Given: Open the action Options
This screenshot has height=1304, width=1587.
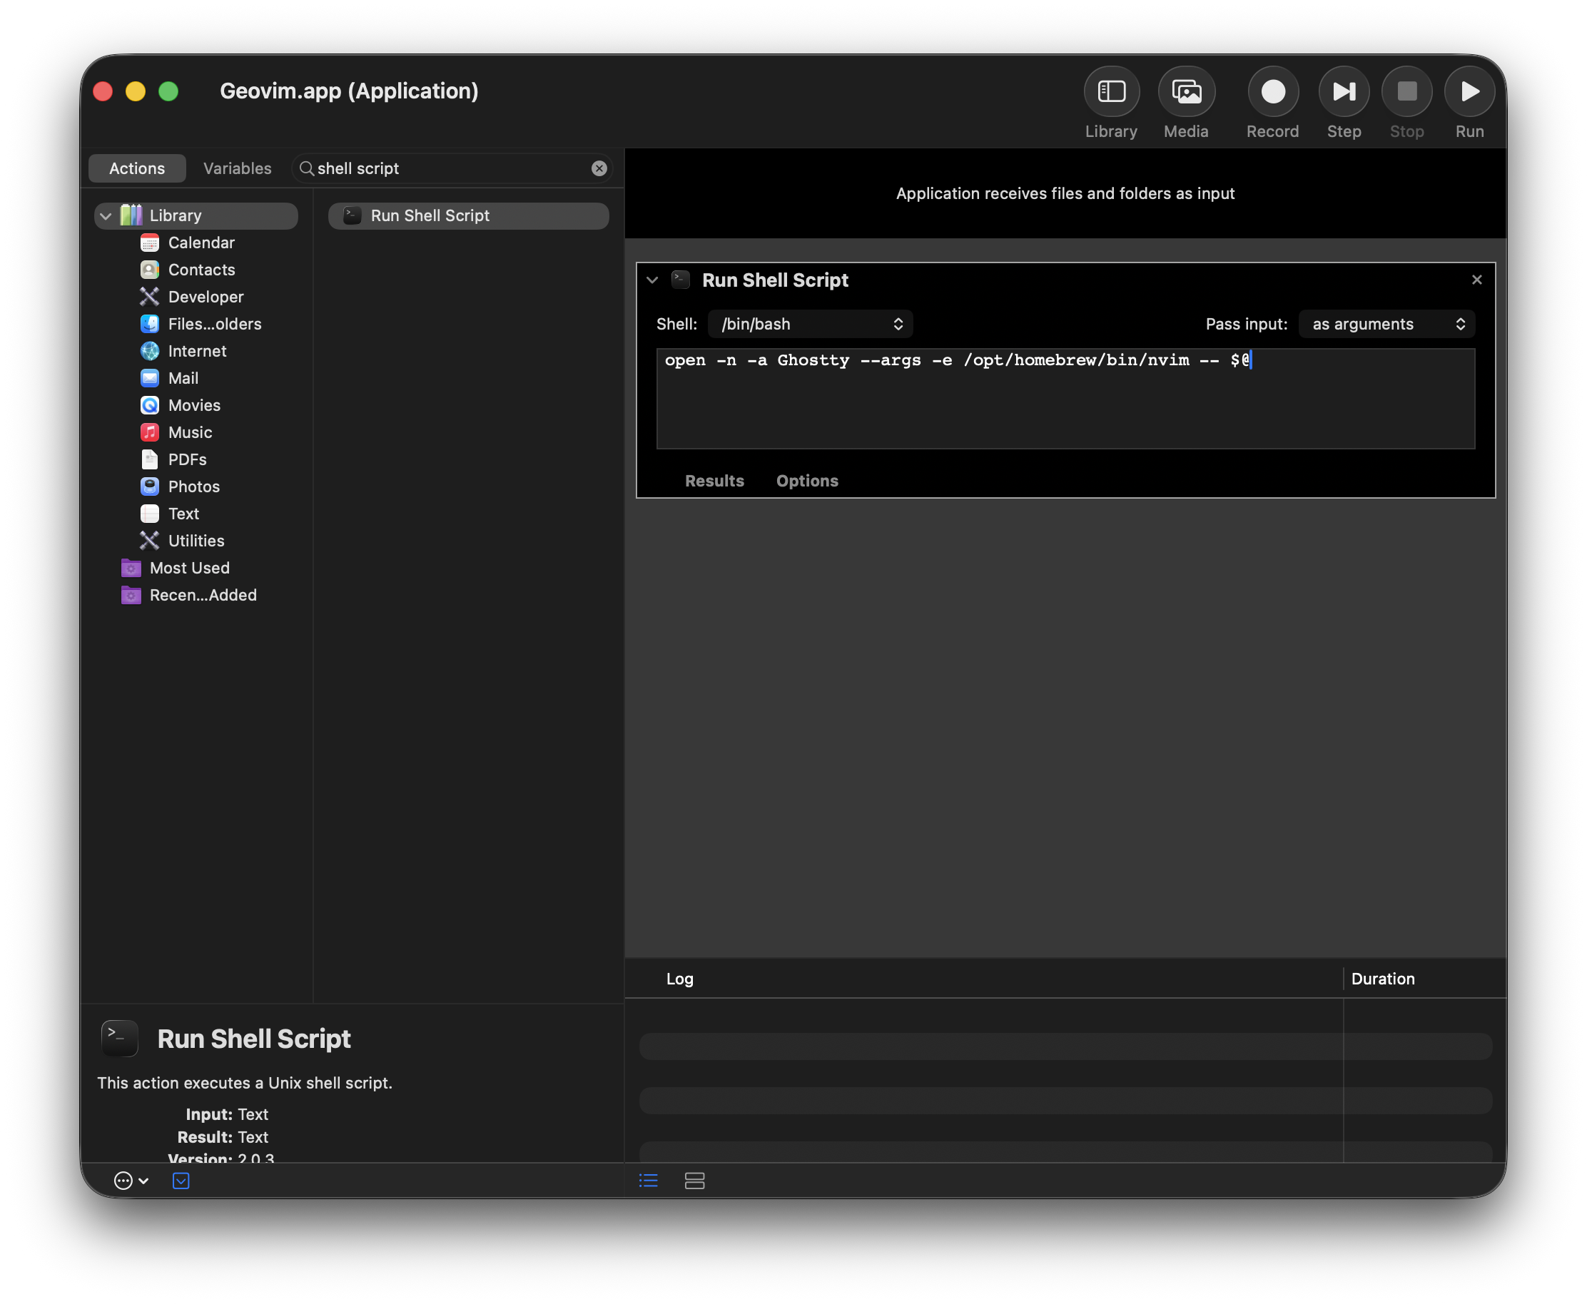Looking at the screenshot, I should point(806,481).
